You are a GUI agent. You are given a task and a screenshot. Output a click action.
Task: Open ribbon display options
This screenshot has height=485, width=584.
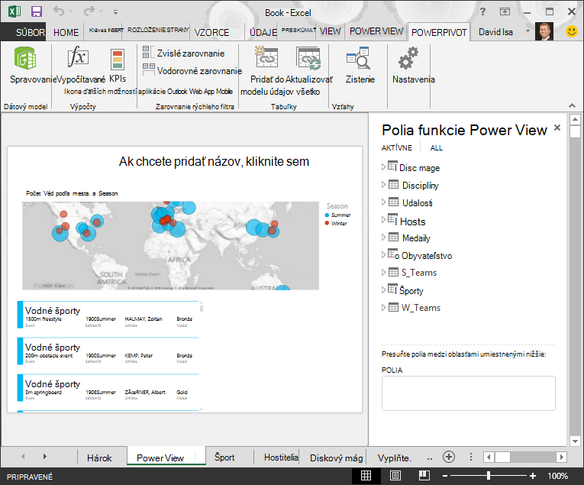pyautogui.click(x=505, y=11)
